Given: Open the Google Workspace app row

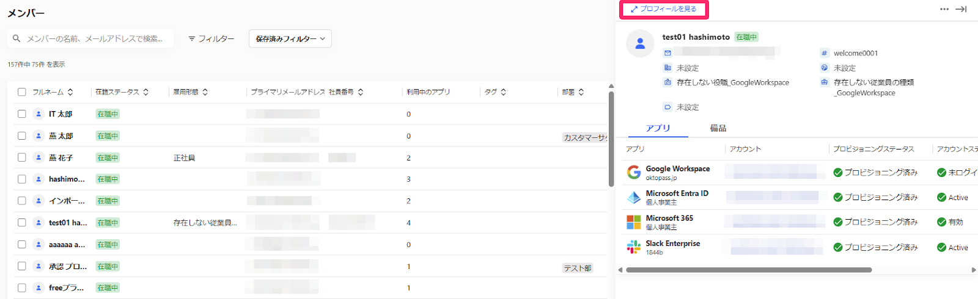Looking at the screenshot, I should coord(800,173).
